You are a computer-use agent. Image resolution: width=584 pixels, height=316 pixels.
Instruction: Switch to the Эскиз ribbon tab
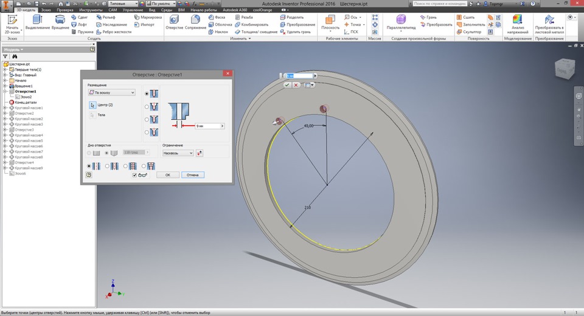click(x=46, y=10)
